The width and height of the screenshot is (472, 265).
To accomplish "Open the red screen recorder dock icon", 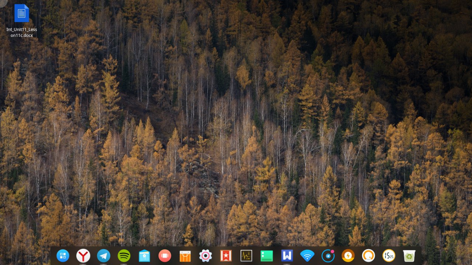I will pos(164,255).
